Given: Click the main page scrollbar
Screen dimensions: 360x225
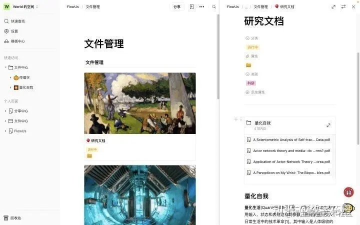Looking at the screenshot, I should point(218,56).
